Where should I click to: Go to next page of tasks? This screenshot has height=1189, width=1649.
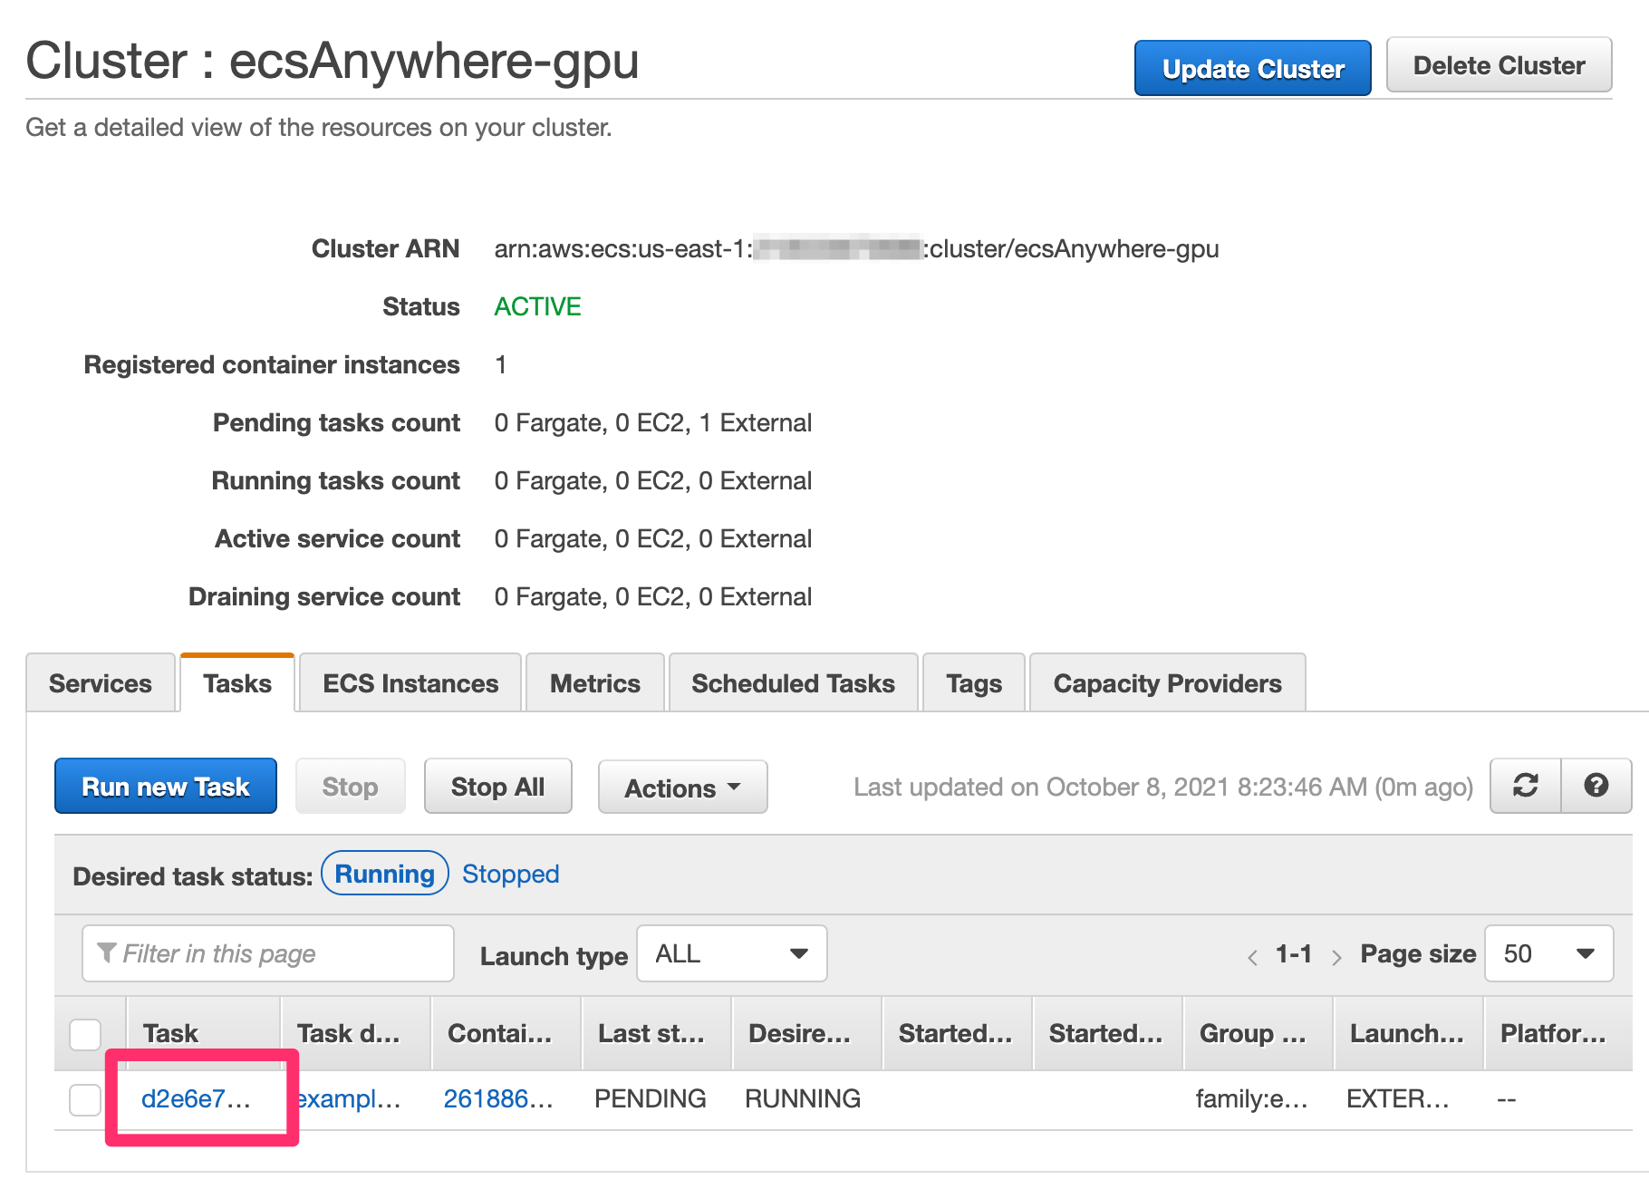(1336, 956)
